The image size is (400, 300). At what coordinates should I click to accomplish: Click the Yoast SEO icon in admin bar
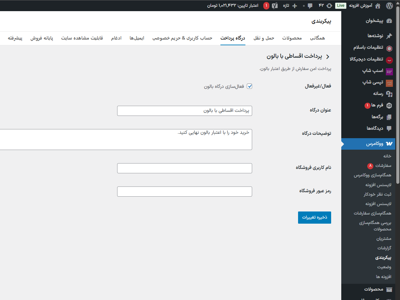point(275,5)
